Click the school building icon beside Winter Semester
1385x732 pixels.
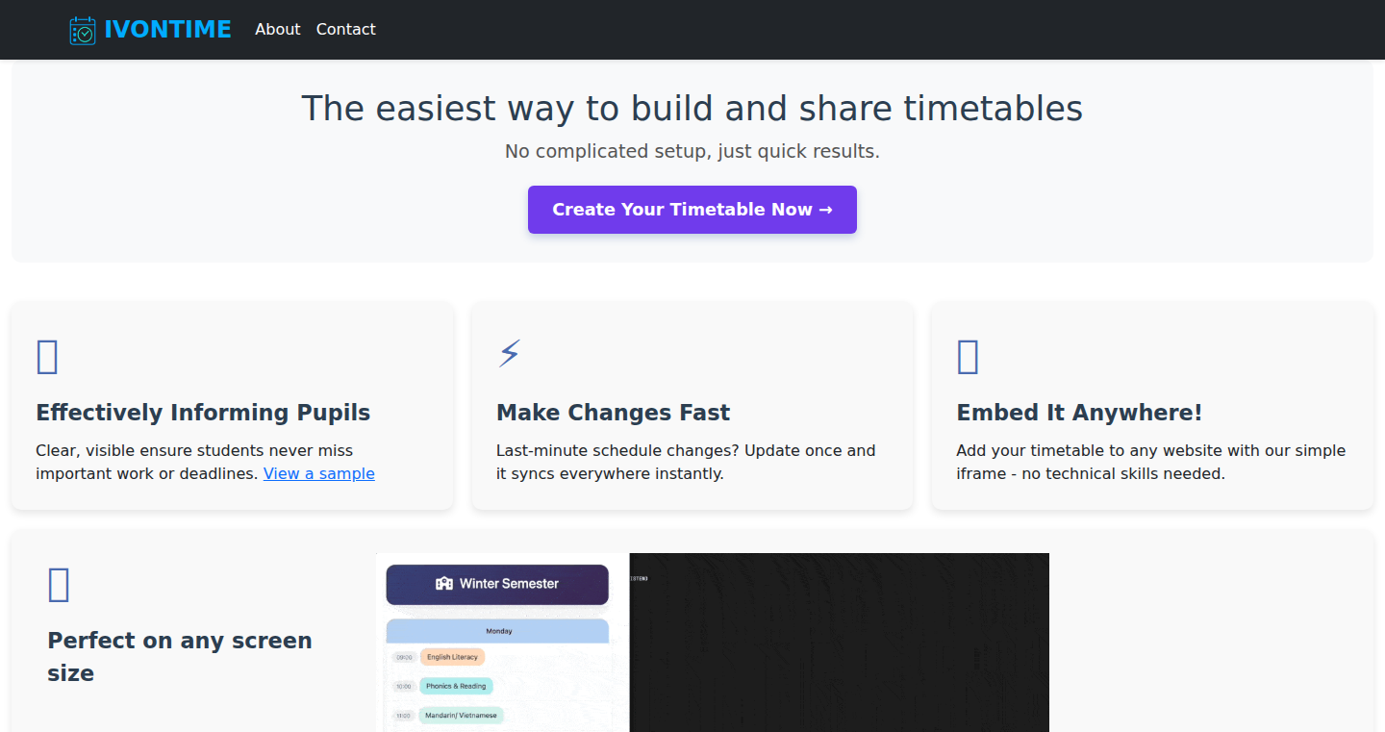[x=444, y=583]
